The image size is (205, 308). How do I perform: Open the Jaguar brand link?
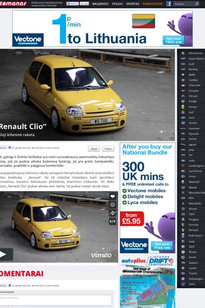point(192,145)
